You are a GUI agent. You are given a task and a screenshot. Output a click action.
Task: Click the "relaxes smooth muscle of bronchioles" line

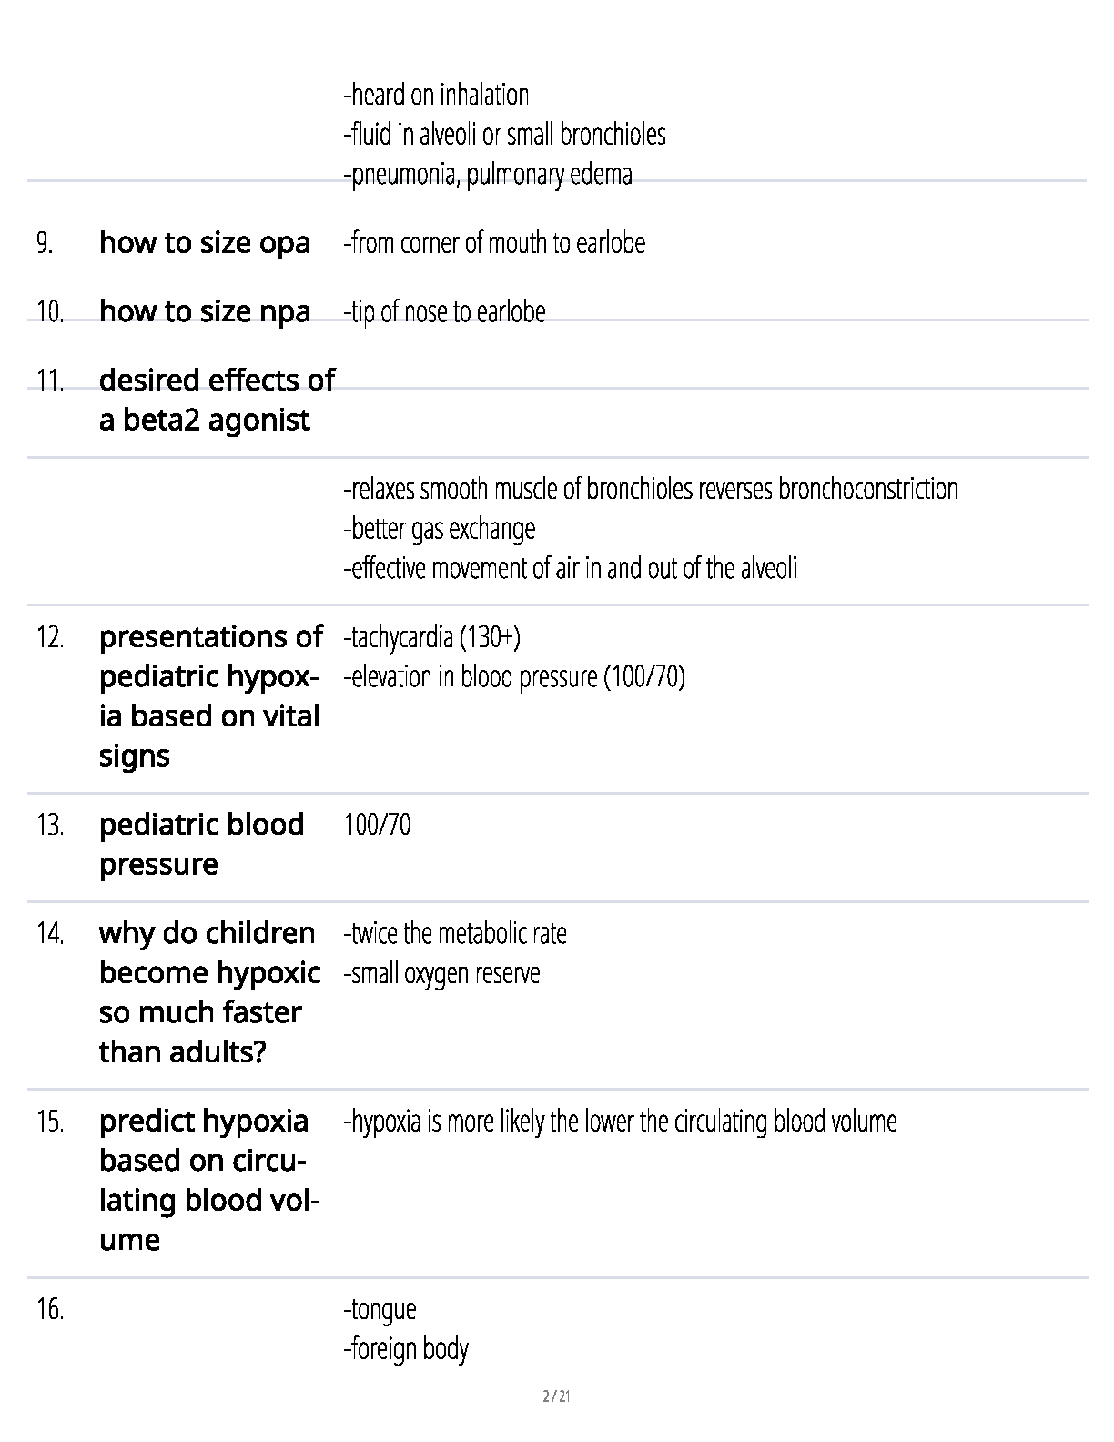[x=650, y=489]
